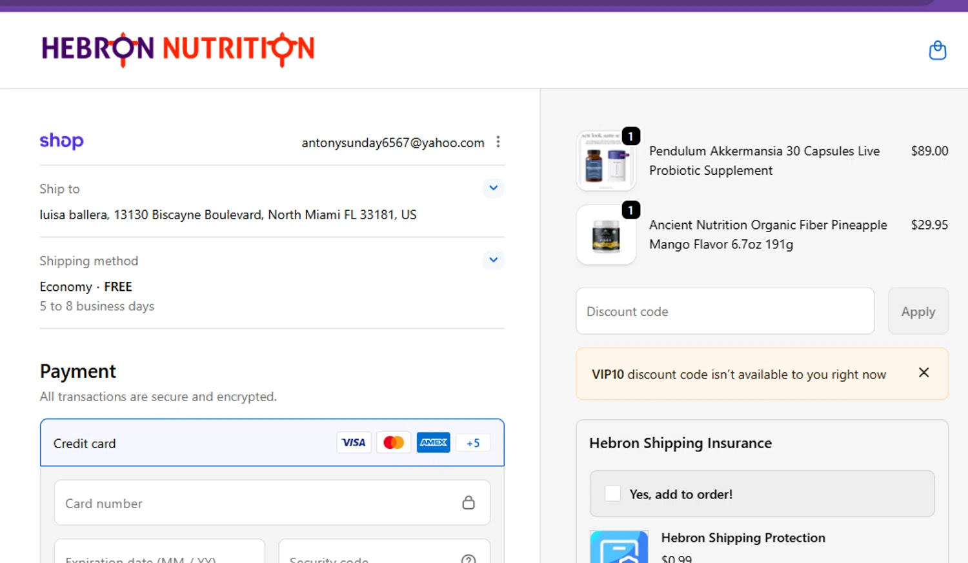The height and width of the screenshot is (563, 968).
Task: Click the Ancient Nutrition Fiber product thumbnail
Action: (606, 235)
